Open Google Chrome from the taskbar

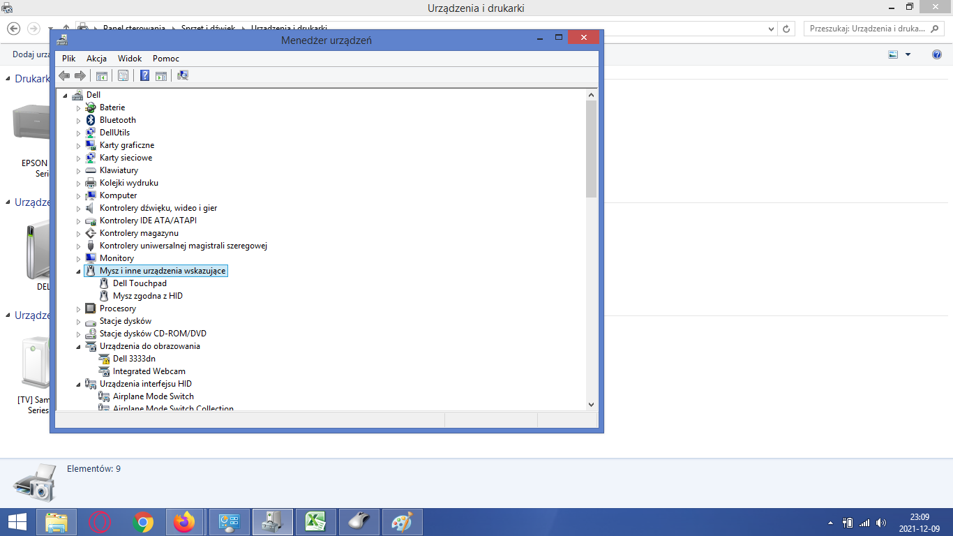pos(144,522)
